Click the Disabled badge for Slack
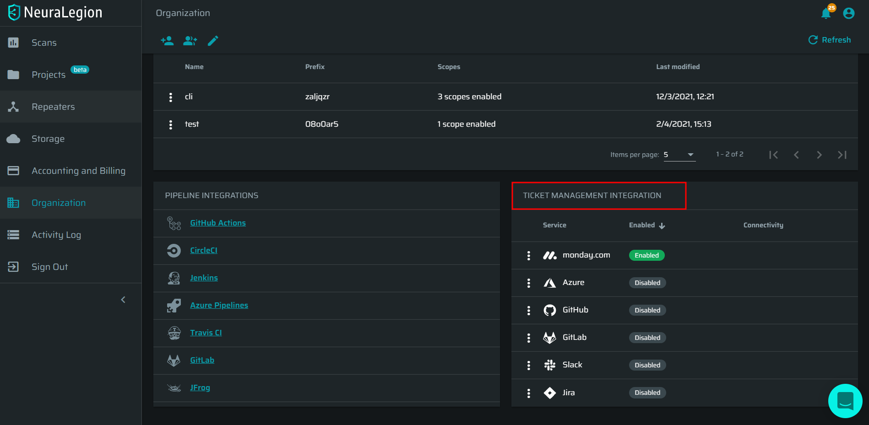The width and height of the screenshot is (869, 425). click(x=647, y=365)
